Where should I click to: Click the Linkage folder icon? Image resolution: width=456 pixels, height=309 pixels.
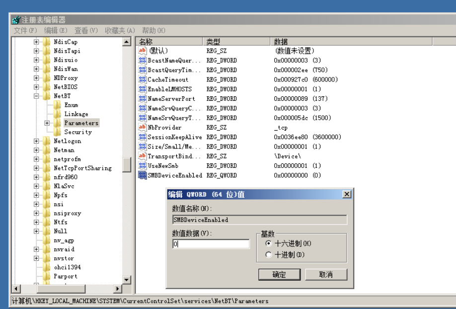click(57, 114)
